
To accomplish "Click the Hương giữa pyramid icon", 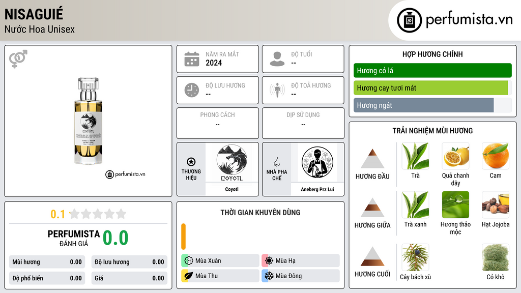I will click(x=372, y=208).
